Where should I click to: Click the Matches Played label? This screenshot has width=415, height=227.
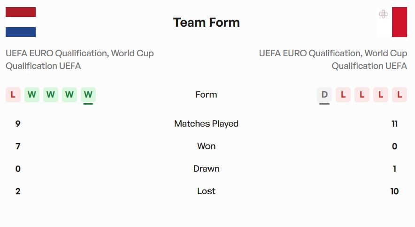point(206,123)
